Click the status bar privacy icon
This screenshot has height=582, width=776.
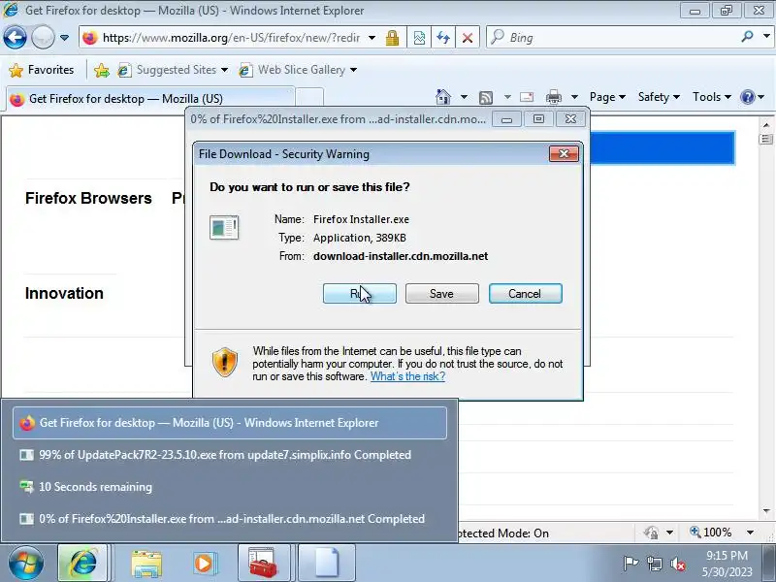[x=651, y=533]
